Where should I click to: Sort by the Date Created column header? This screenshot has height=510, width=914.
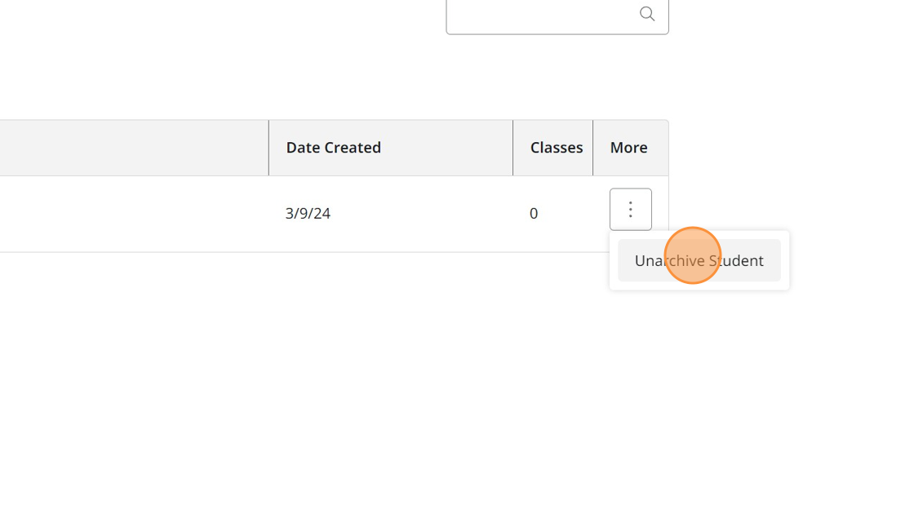[333, 148]
